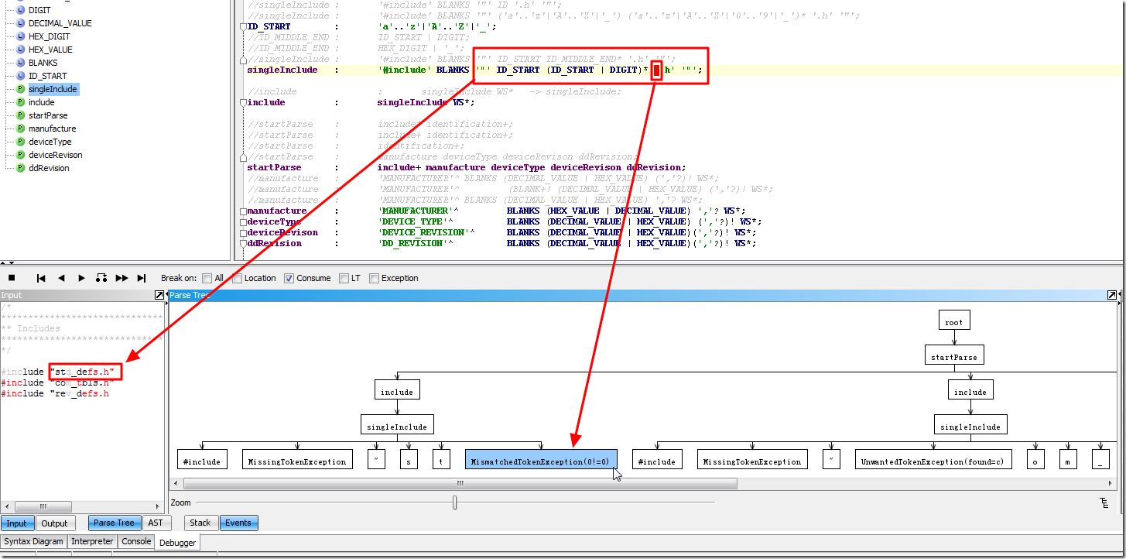Open the Interpreter tab
Viewport: 1126px width, 559px height.
coord(92,542)
